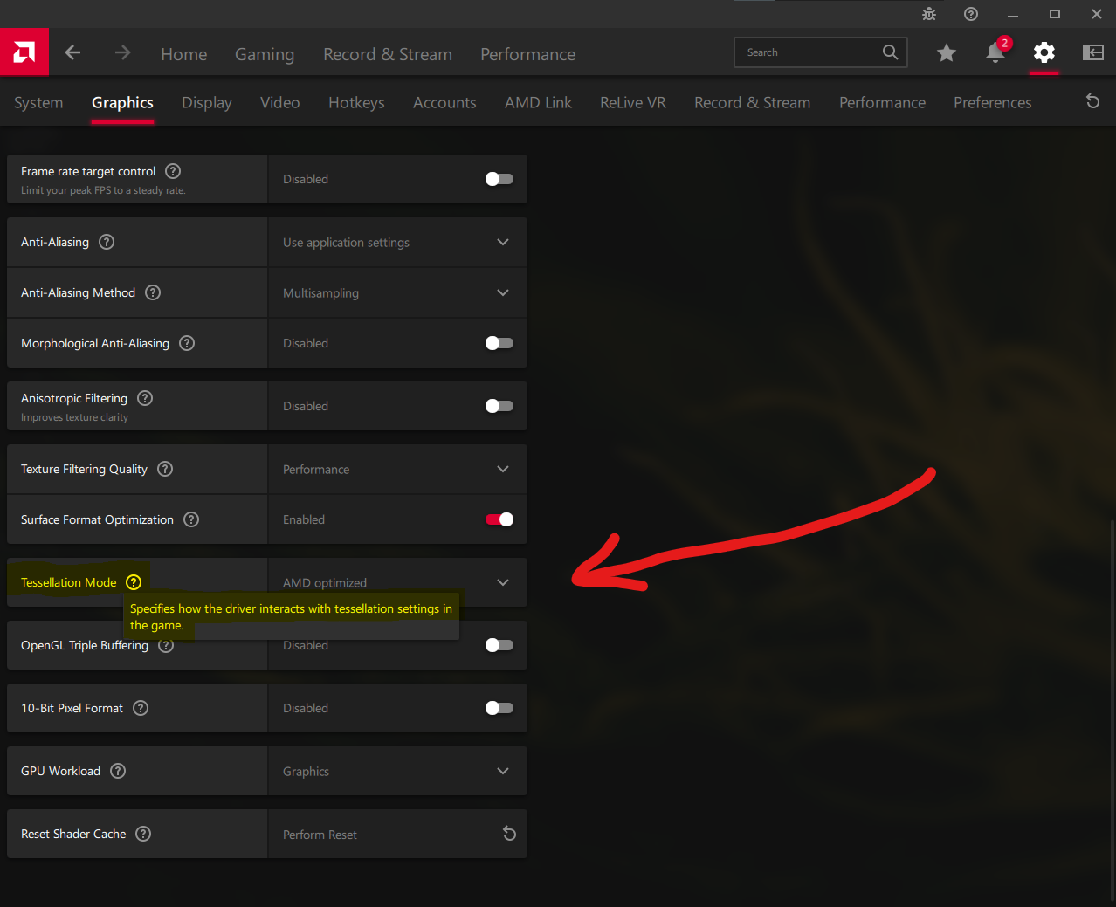Enable Frame rate target control toggle
The width and height of the screenshot is (1116, 907).
[x=499, y=179]
